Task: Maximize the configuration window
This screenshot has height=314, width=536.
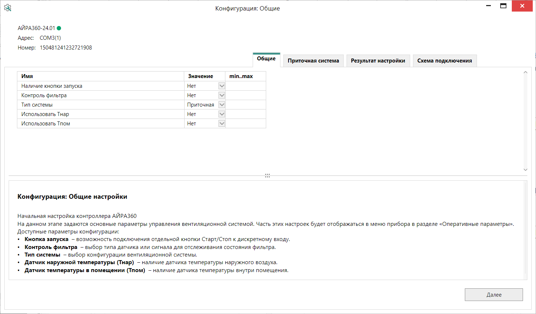Action: coord(503,6)
